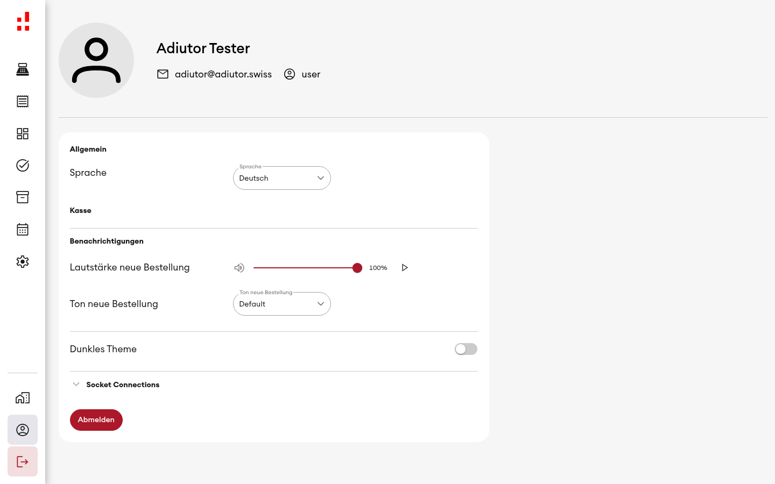
Task: Click the Kasse section heading
Action: click(x=81, y=210)
